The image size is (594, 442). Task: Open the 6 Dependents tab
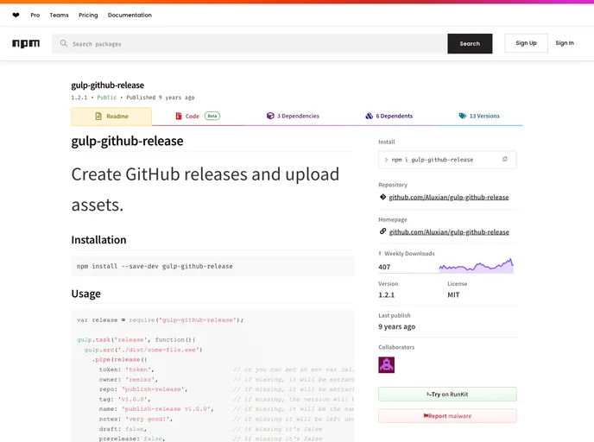pos(389,116)
